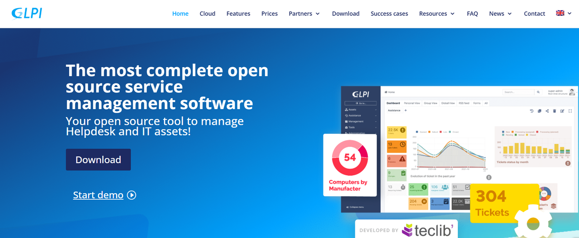This screenshot has width=579, height=238.
Task: Select the Global View tab in preview
Action: pos(448,103)
